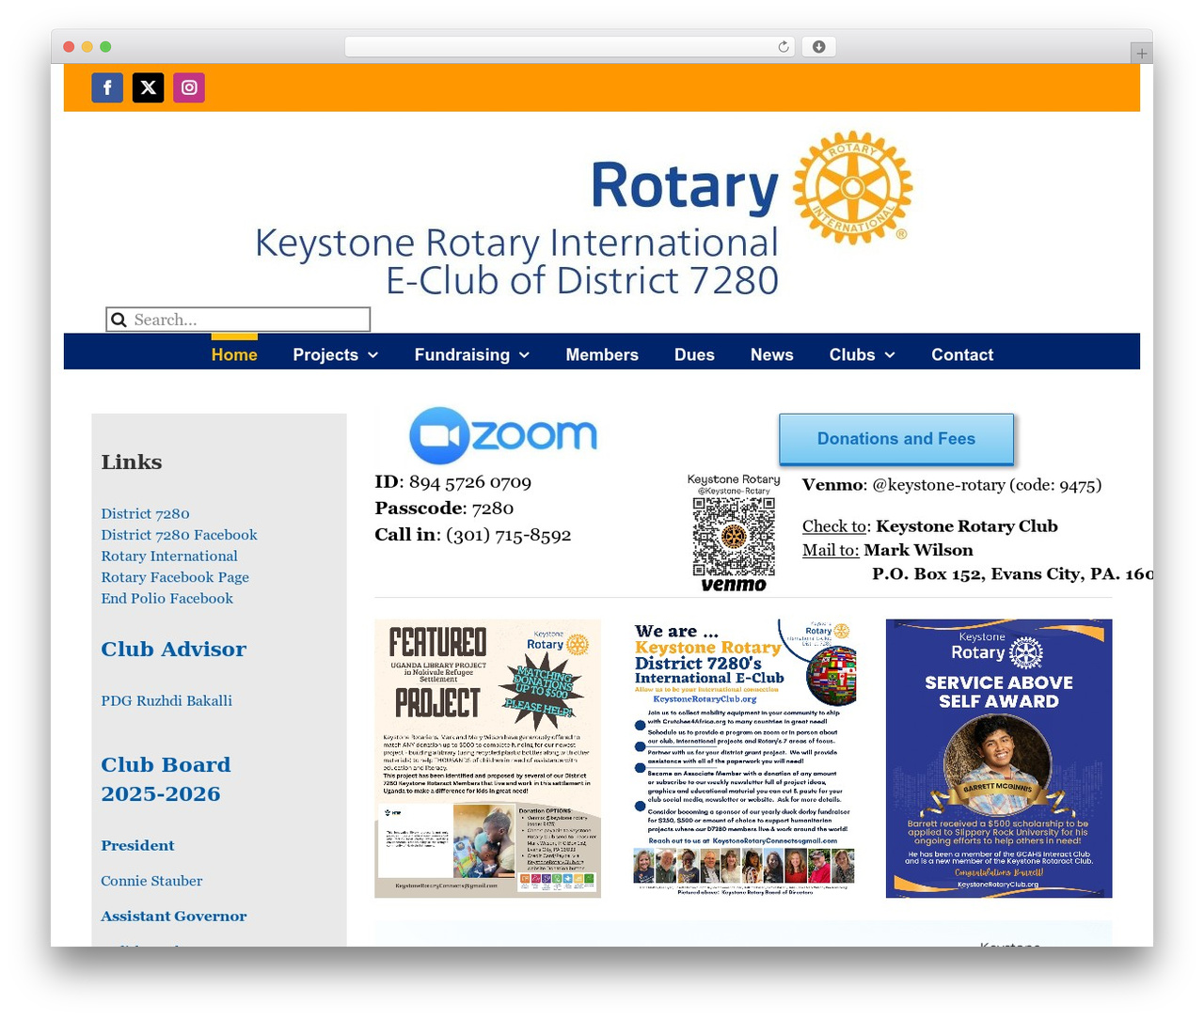Open the X (Twitter) social icon
Screen dimensions: 1204x1019
[x=148, y=87]
